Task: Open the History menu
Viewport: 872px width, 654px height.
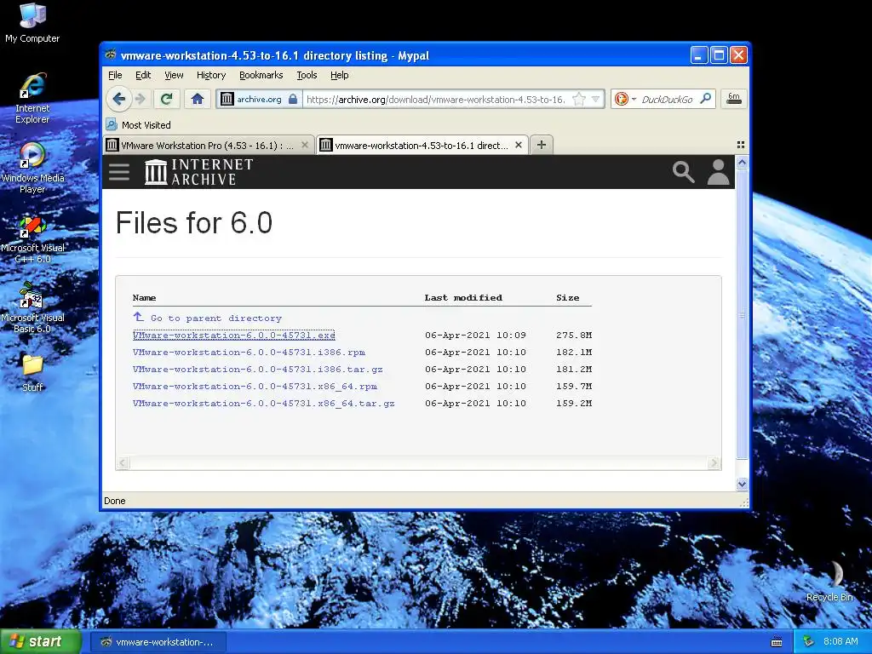Action: click(211, 75)
